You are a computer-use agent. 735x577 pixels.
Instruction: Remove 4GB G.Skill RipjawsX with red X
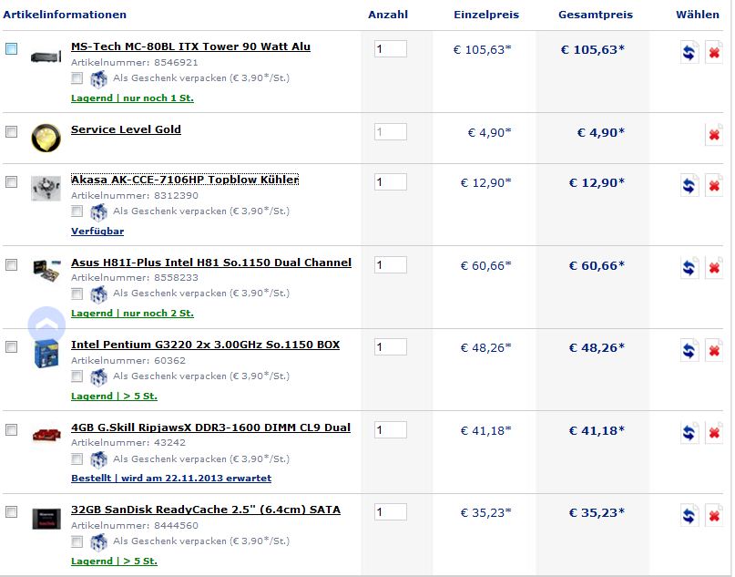pos(714,433)
